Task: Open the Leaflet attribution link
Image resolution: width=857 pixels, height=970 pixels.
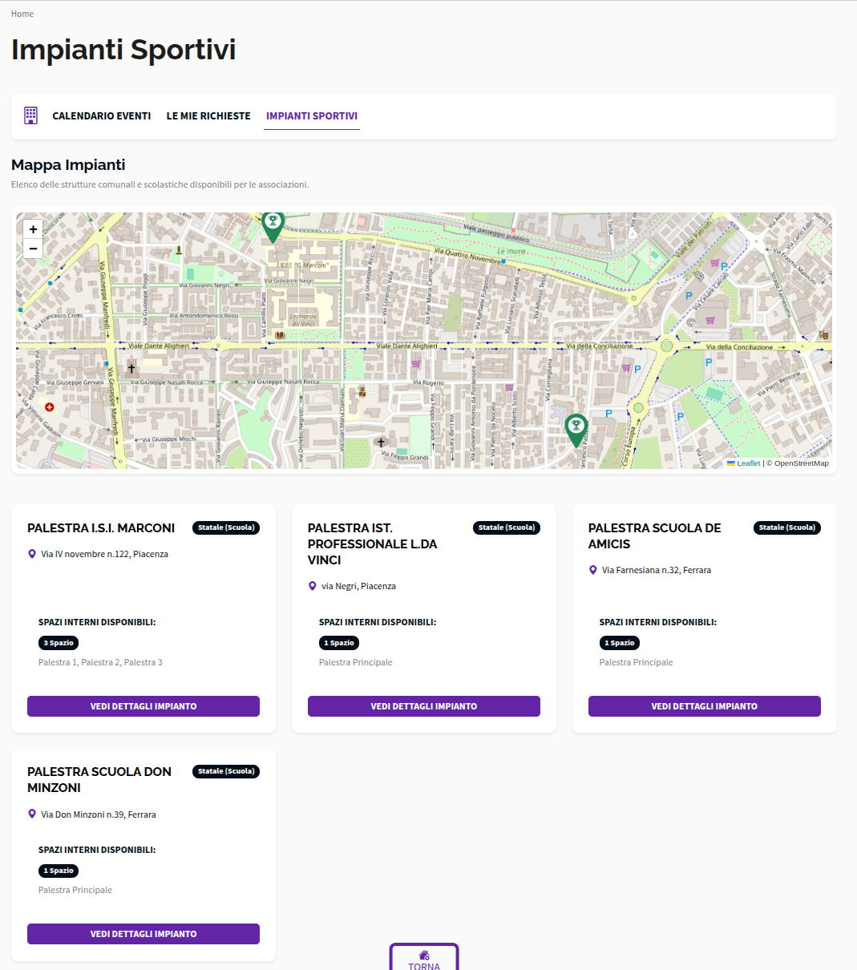Action: 749,463
